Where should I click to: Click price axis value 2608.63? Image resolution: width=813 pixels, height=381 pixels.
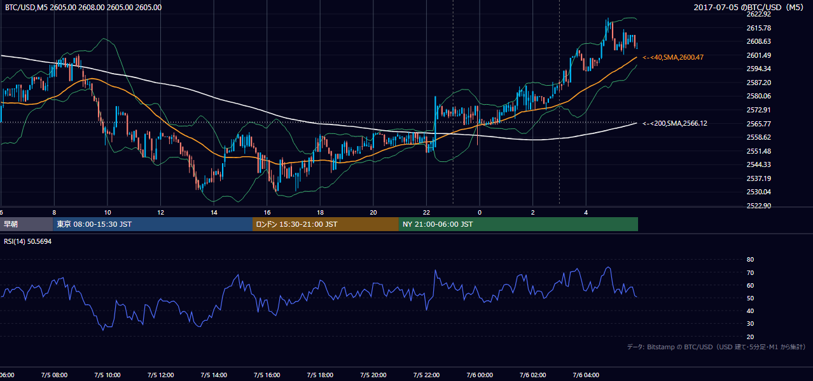click(x=758, y=41)
